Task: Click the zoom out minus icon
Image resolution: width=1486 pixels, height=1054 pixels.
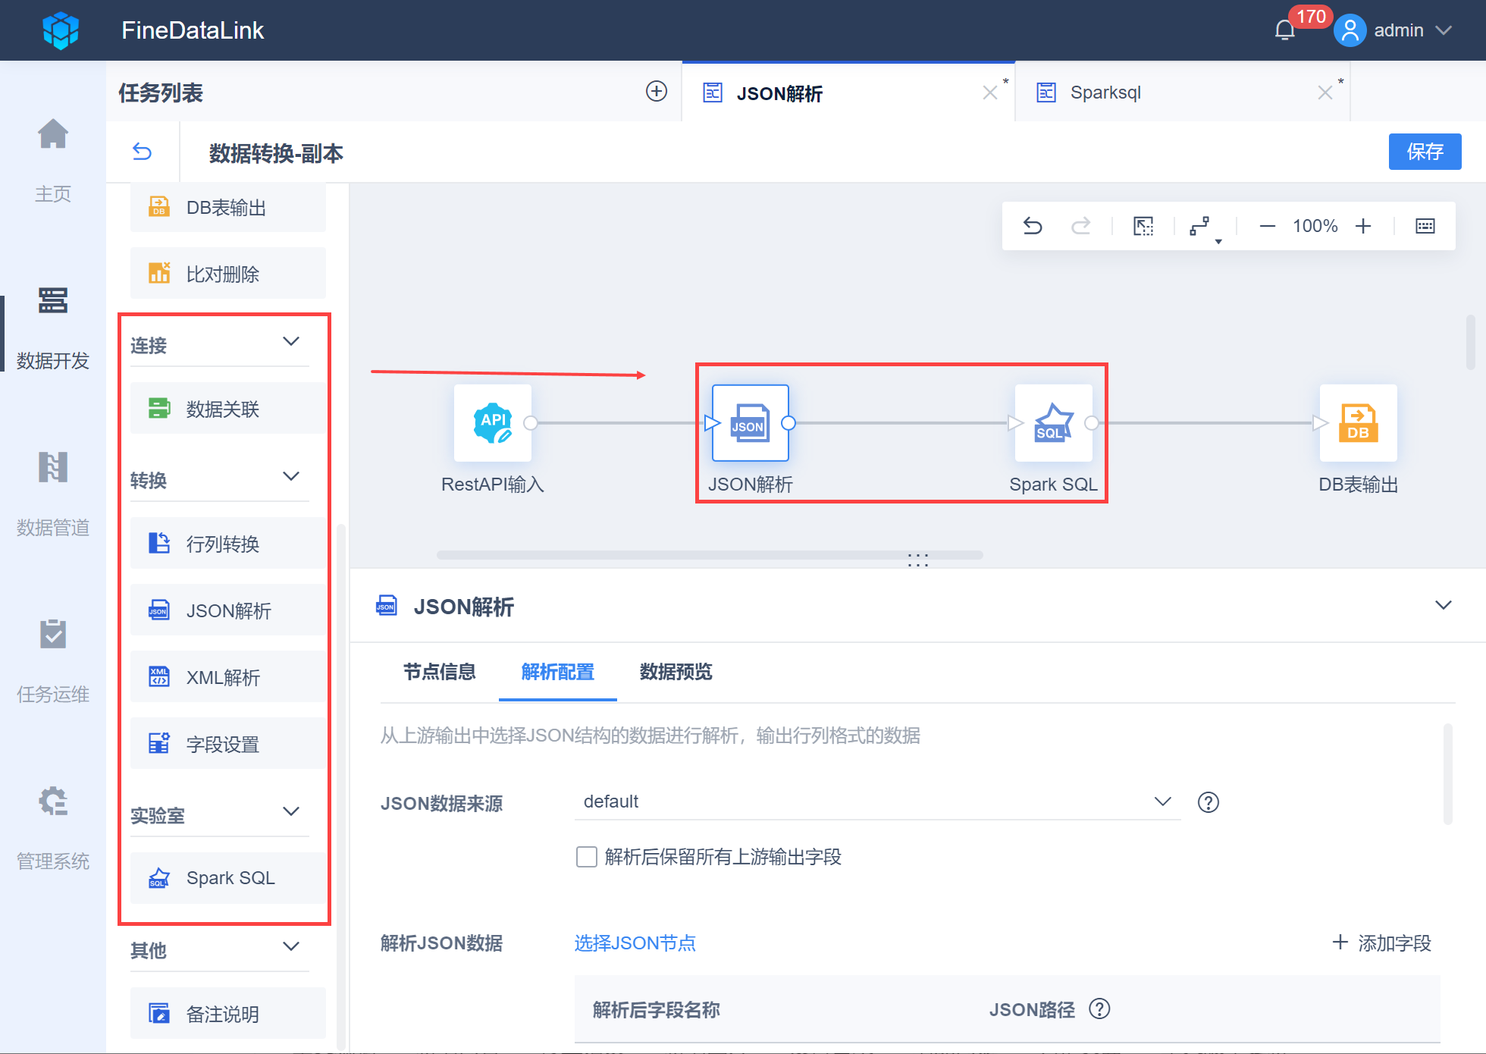Action: (x=1267, y=226)
